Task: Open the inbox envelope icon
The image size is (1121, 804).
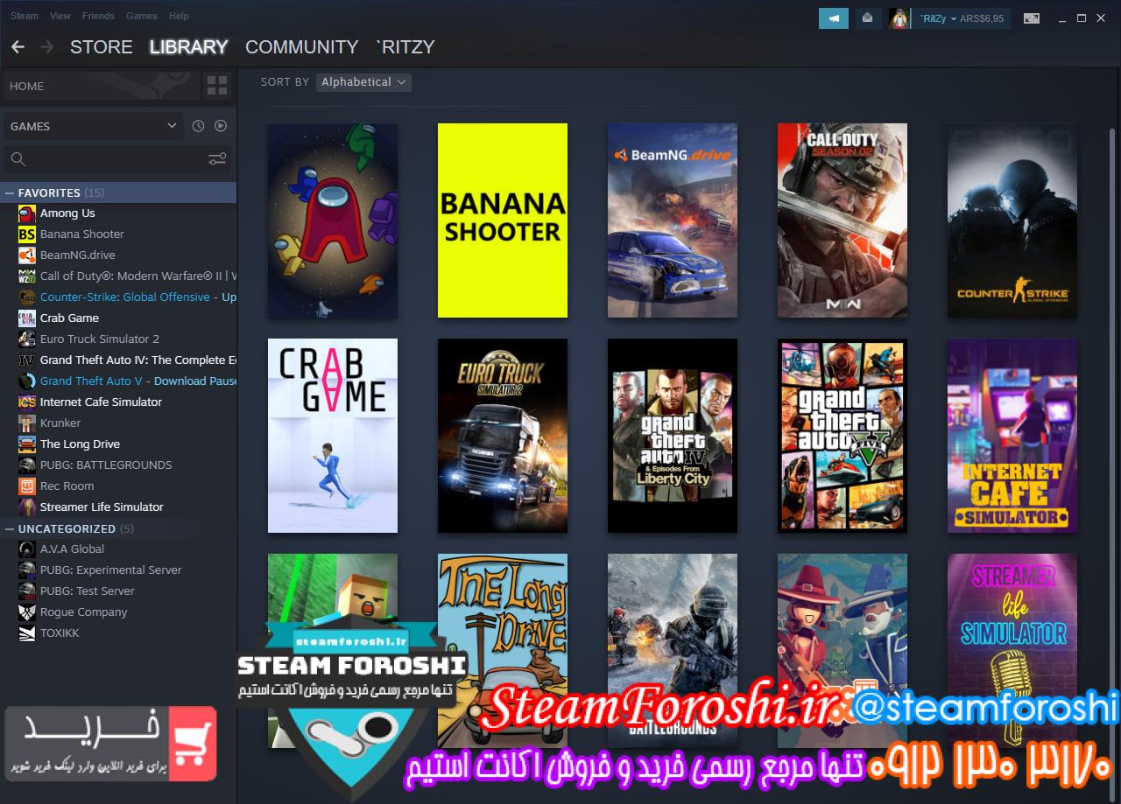Action: 867,17
